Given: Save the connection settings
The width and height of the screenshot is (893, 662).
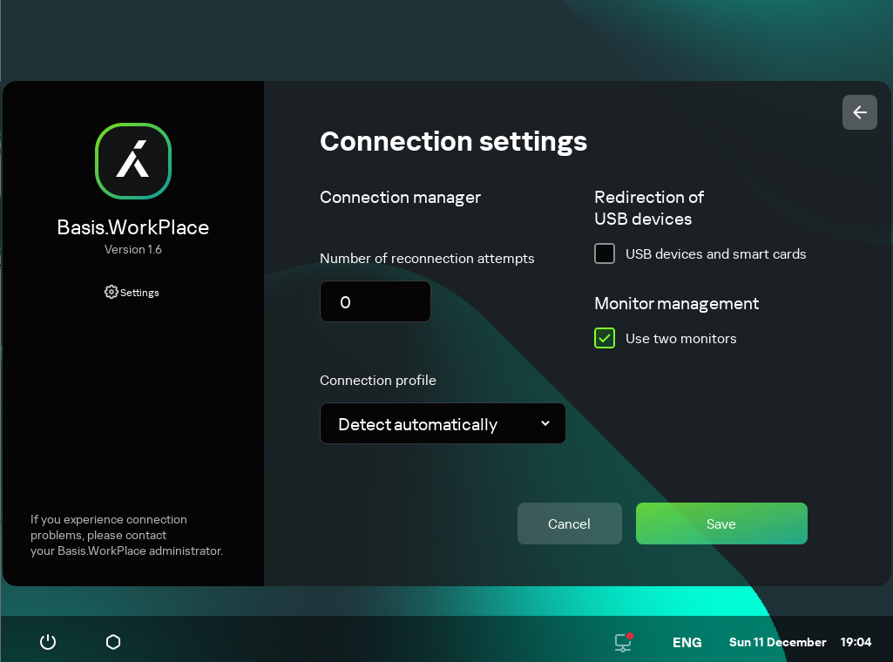Looking at the screenshot, I should coord(720,524).
